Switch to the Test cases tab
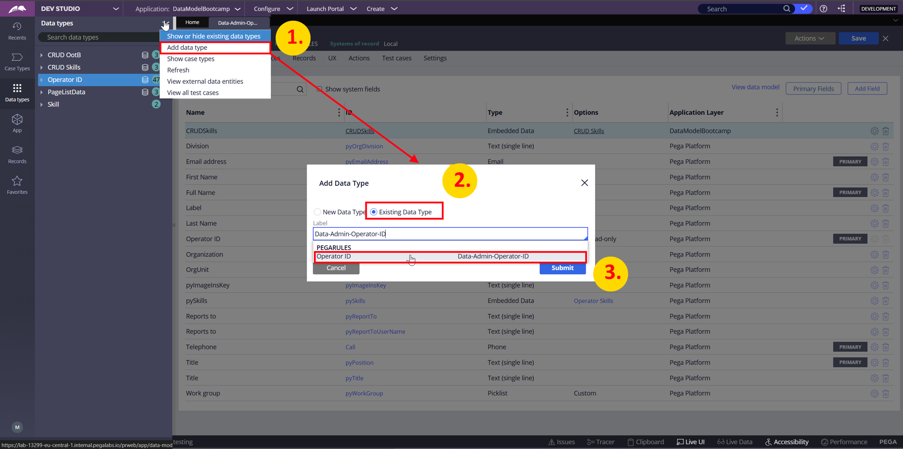The image size is (903, 449). coord(396,58)
